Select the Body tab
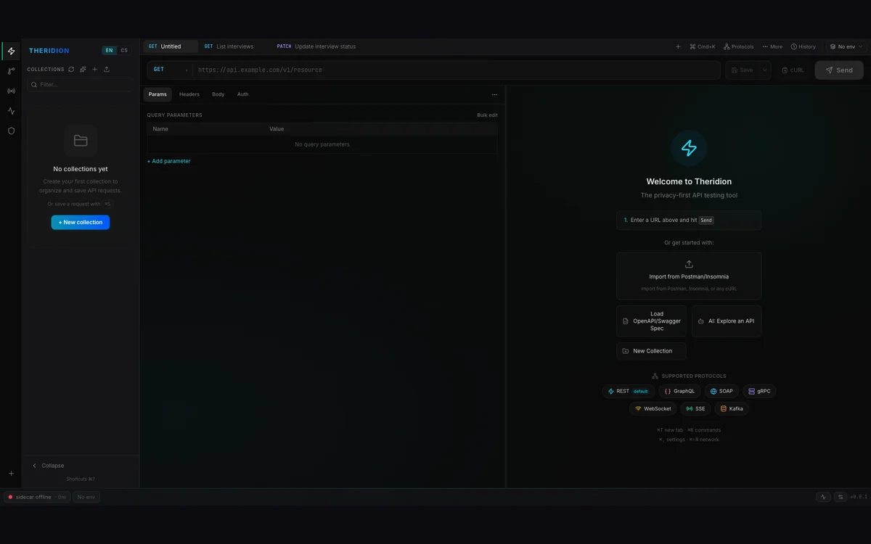 point(218,94)
